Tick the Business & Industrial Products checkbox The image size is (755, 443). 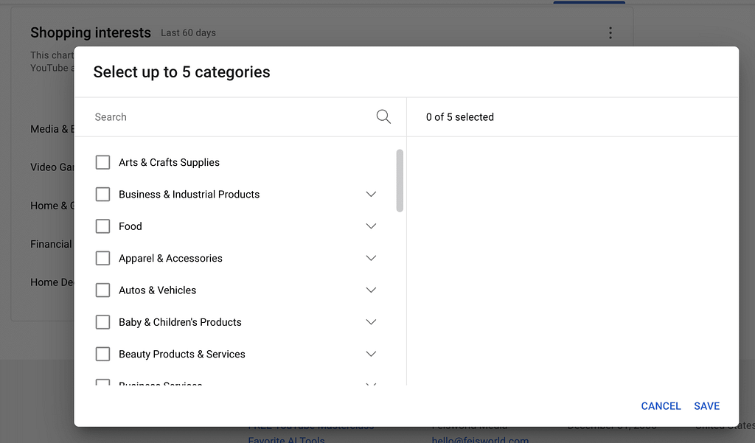point(103,195)
